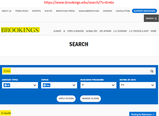The height and width of the screenshot is (116, 159).
Task: Click Apply Filters button
Action: pyautogui.click(x=66, y=99)
